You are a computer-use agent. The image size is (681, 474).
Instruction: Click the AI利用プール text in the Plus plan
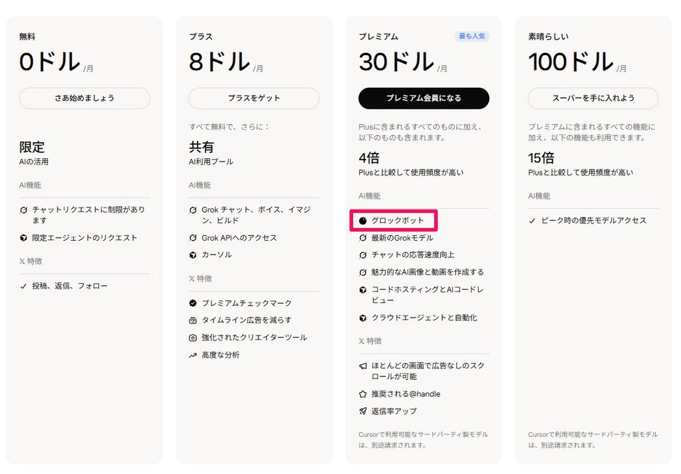211,162
